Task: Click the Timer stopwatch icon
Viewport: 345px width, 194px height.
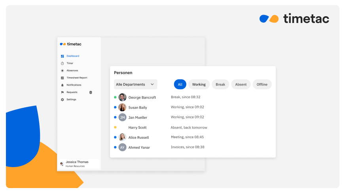Action: (x=62, y=63)
